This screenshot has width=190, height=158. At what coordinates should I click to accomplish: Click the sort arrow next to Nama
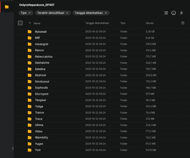coord(30,23)
